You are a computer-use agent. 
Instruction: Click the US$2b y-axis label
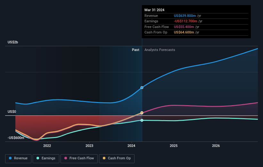(13, 42)
